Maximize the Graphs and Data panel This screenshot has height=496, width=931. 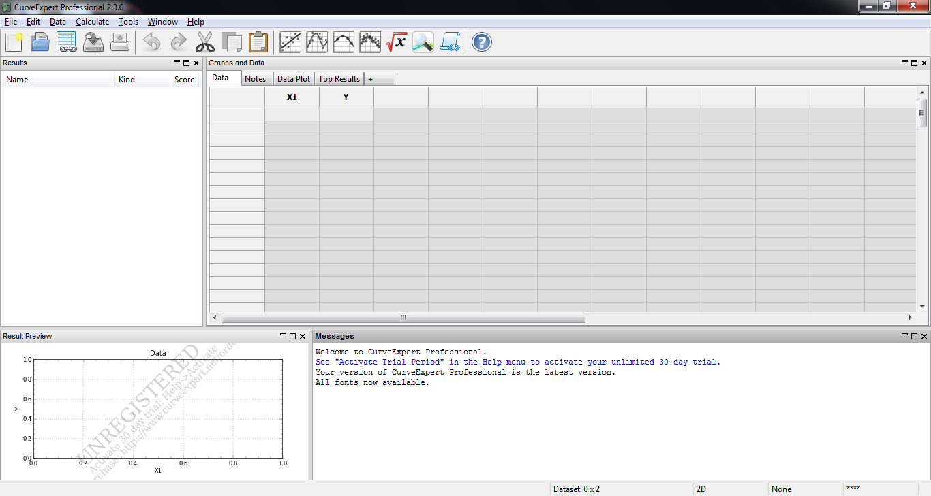pyautogui.click(x=915, y=63)
